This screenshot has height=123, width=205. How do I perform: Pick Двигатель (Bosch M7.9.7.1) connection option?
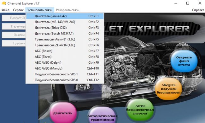click(65, 34)
